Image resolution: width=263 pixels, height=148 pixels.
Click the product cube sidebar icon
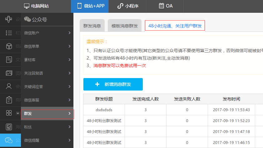(x=9, y=46)
